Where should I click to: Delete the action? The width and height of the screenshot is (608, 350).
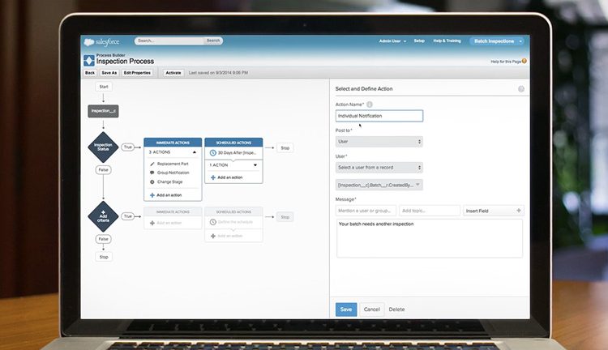(x=396, y=309)
